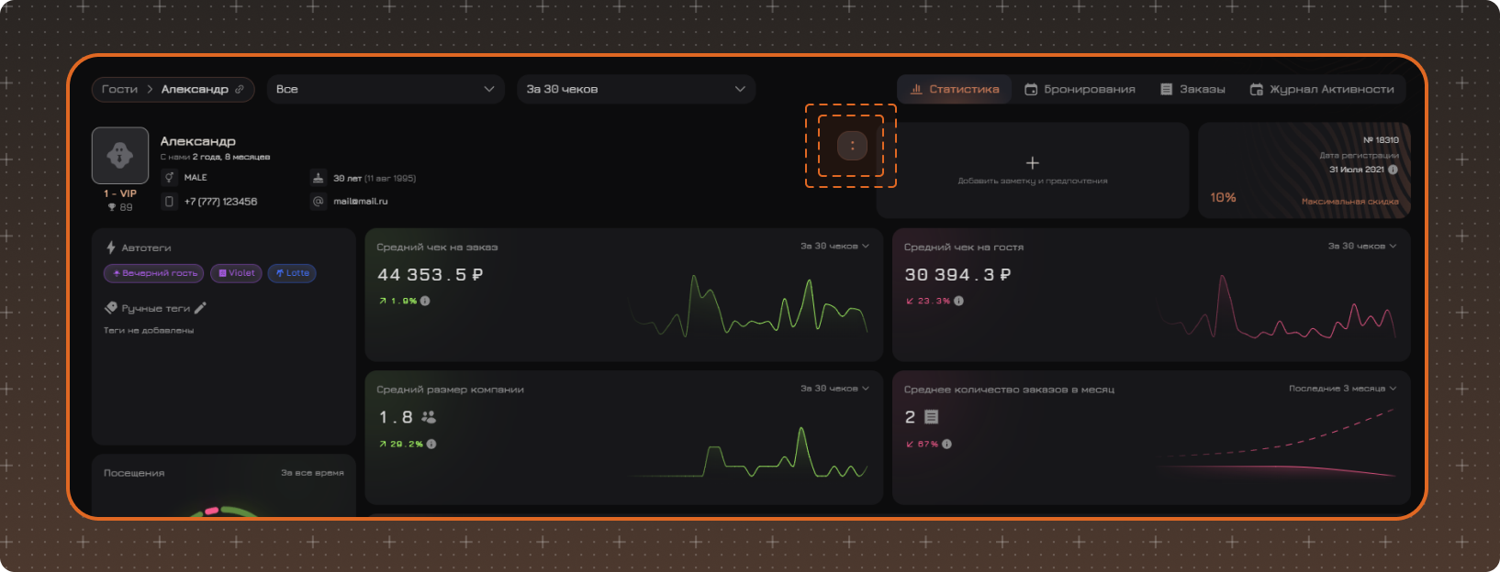Open the top За 30 чеков dropdown

point(636,90)
